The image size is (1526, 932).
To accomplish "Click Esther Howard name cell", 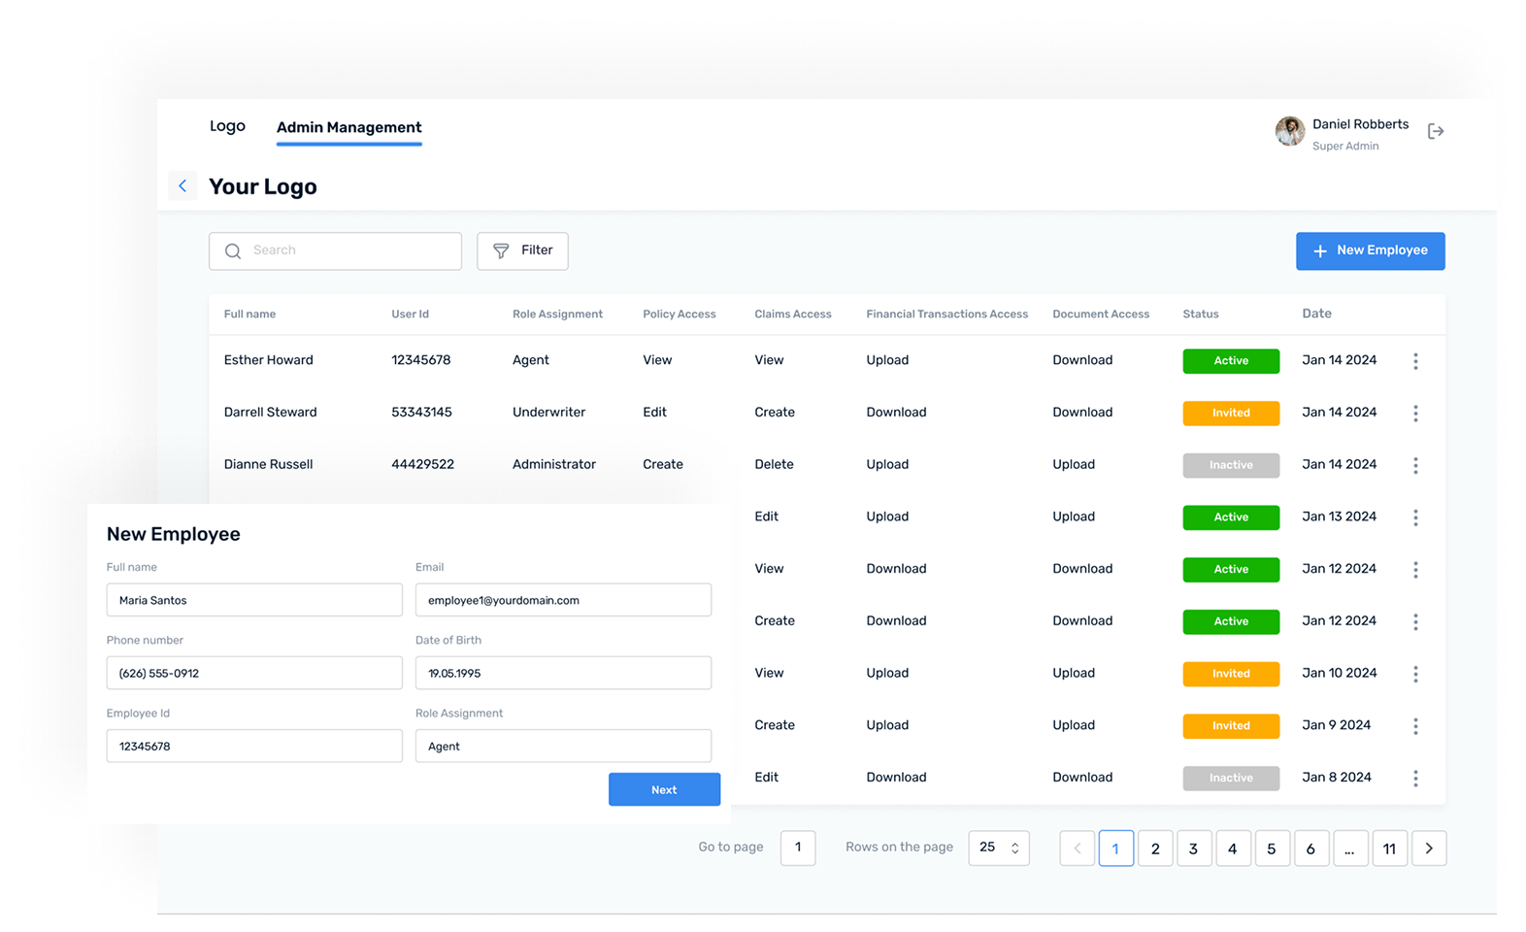I will (x=268, y=360).
